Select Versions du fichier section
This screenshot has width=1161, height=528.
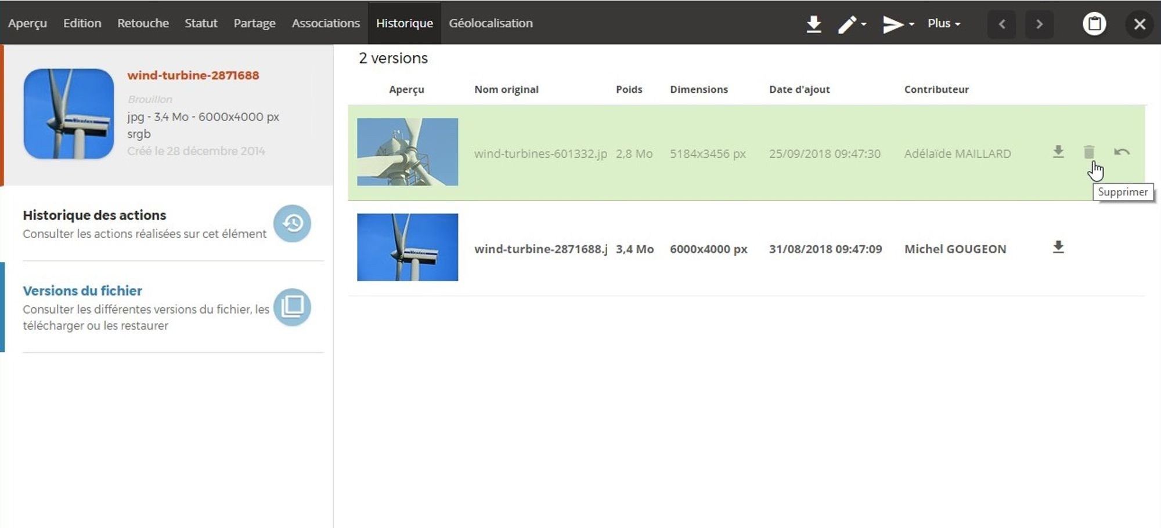click(82, 290)
